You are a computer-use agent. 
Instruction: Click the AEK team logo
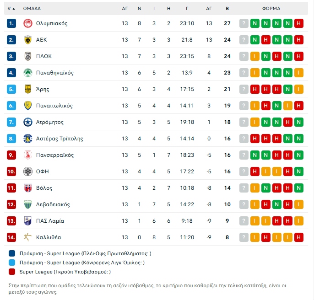[27, 40]
